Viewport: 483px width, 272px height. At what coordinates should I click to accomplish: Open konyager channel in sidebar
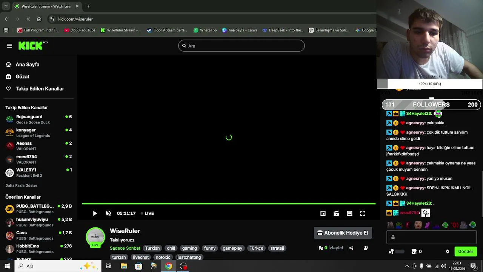(x=38, y=133)
